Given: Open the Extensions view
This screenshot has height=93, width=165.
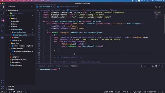Looking at the screenshot, I should click(2, 32).
